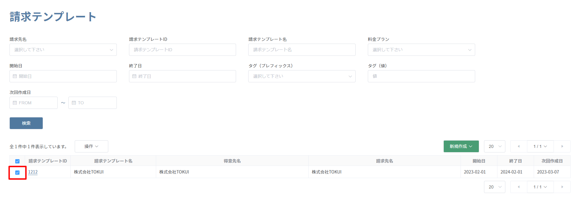
Task: Click the 請求テンプレート page heading
Action: point(53,16)
